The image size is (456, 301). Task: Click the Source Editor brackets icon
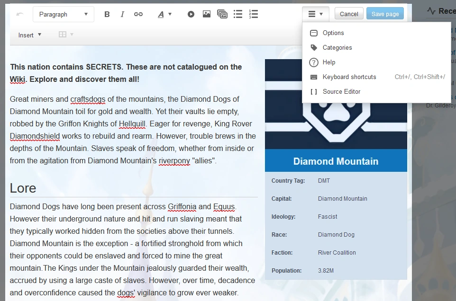pyautogui.click(x=314, y=92)
